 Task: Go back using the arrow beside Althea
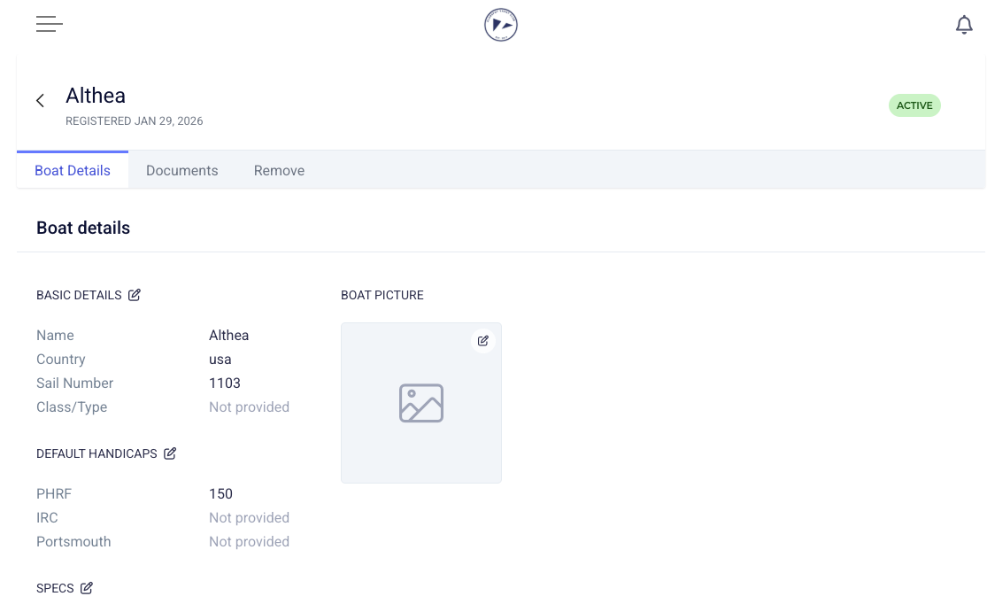[x=40, y=101]
